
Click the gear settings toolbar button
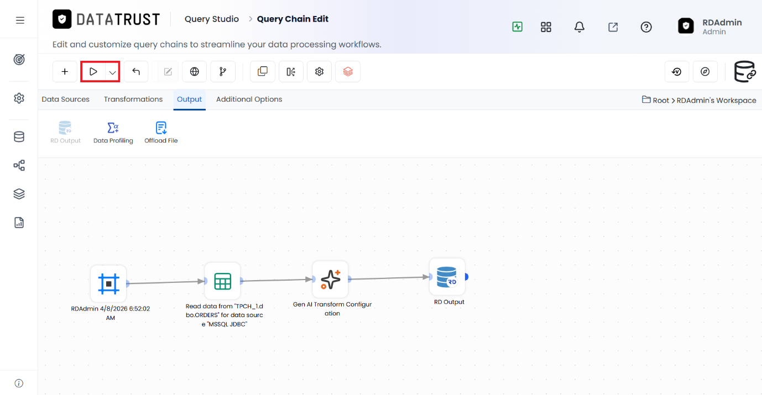(x=319, y=72)
